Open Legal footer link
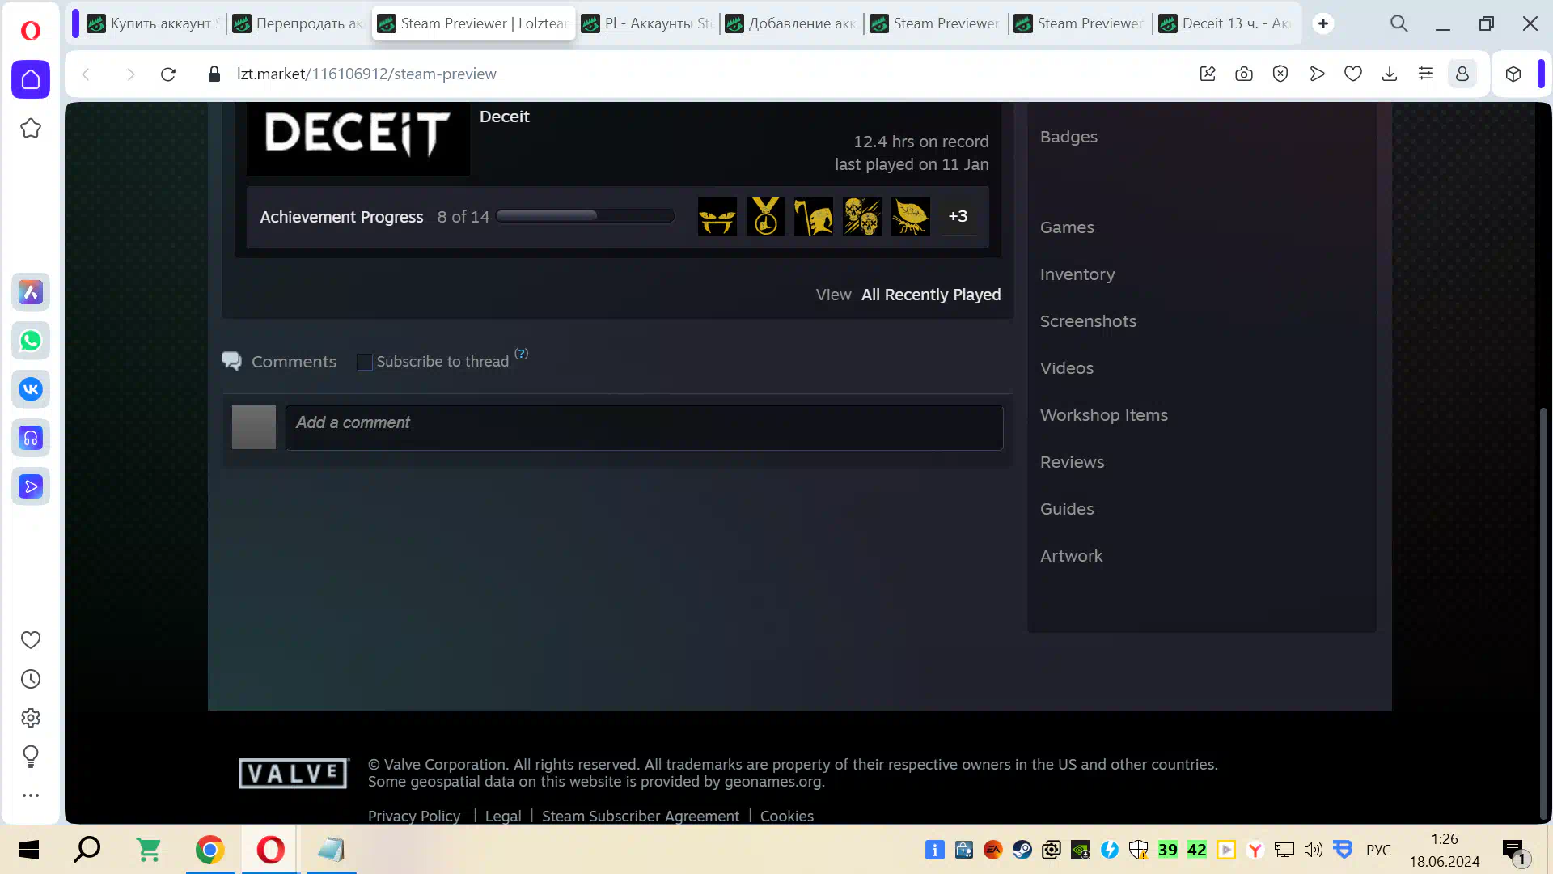The height and width of the screenshot is (874, 1553). (503, 816)
